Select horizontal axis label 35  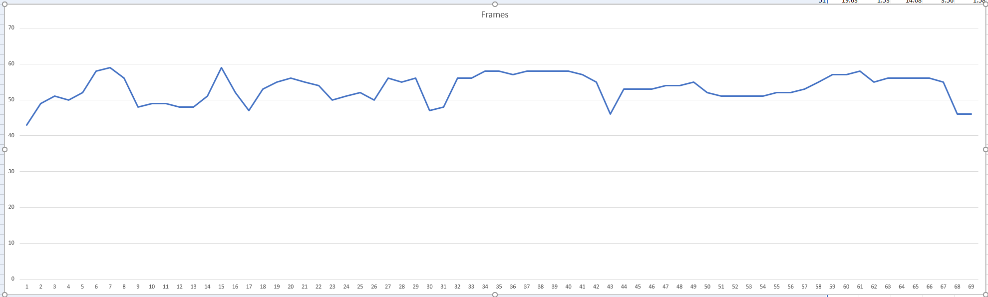point(499,287)
